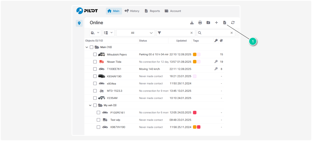Select the T100EE761 vehicle checkbox
The image size is (312, 141).
coord(95,69)
